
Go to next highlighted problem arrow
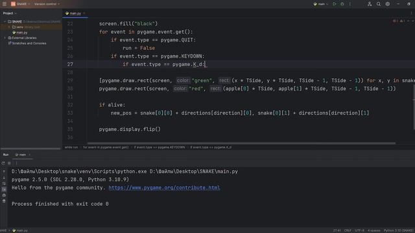click(412, 21)
